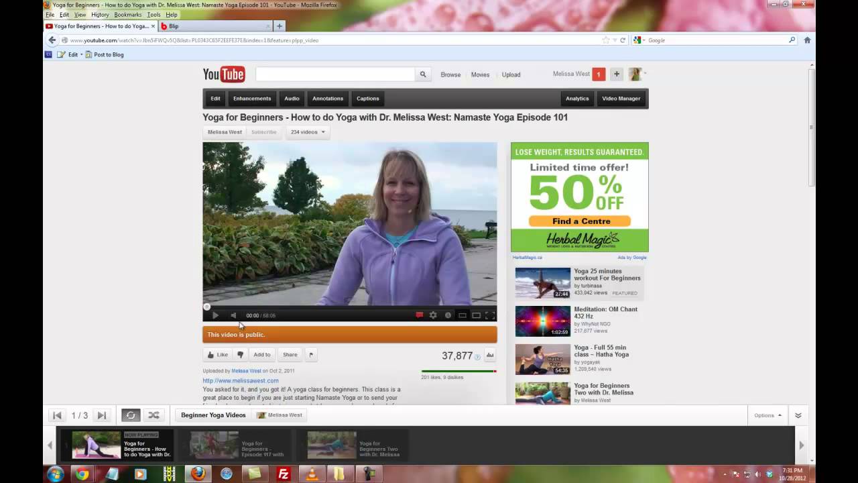Open the Firefox Tools menu
The image size is (858, 483).
tap(154, 14)
